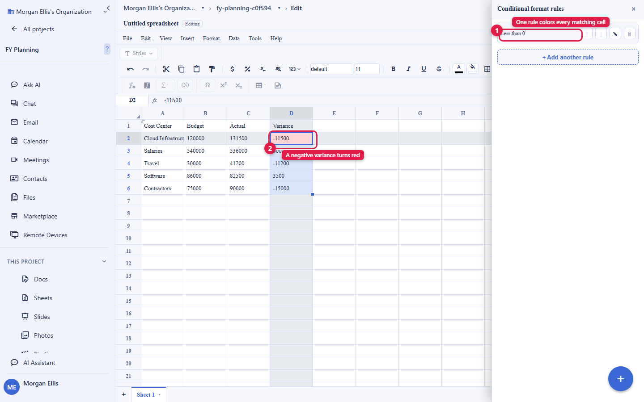The width and height of the screenshot is (644, 402).
Task: Undo the last action
Action: click(x=131, y=69)
